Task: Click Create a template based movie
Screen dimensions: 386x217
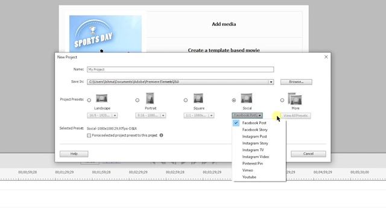Action: [224, 50]
